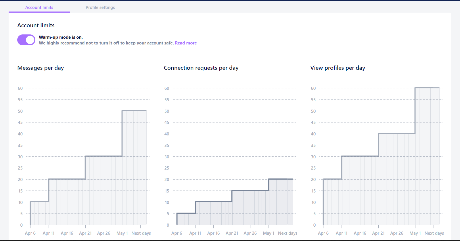Click May 1 on Connection requests chart
The width and height of the screenshot is (460, 241).
pyautogui.click(x=269, y=233)
